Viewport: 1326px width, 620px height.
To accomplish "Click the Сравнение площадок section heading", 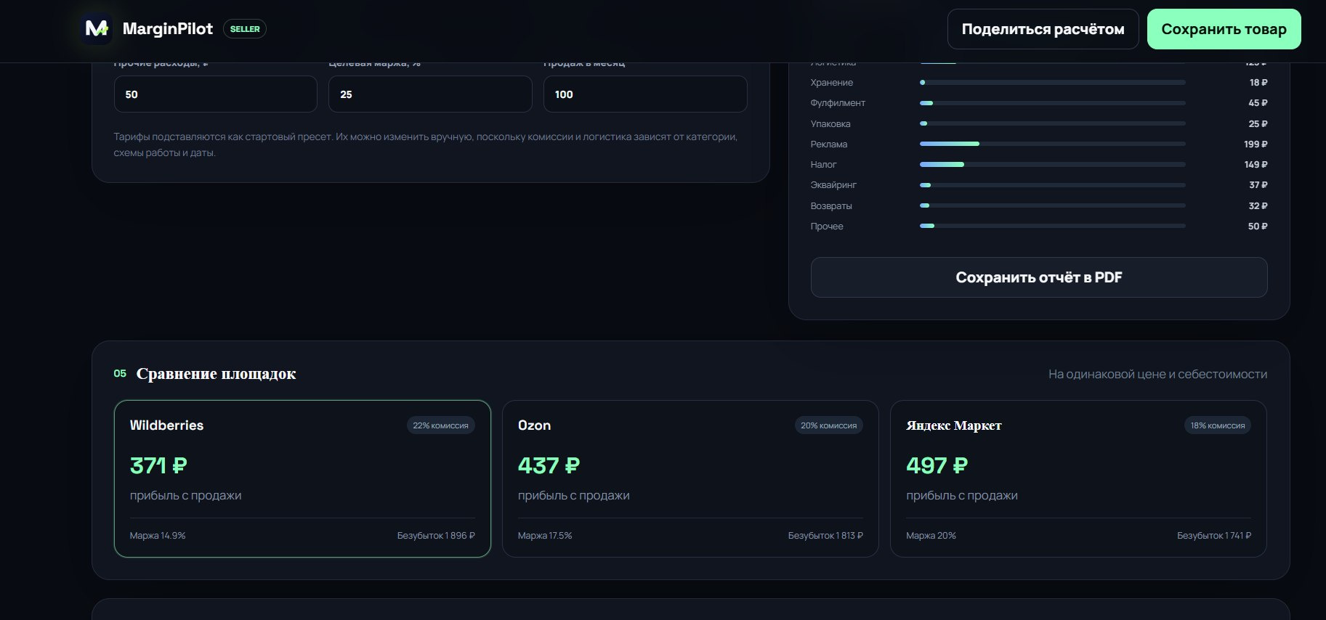I will pos(216,374).
